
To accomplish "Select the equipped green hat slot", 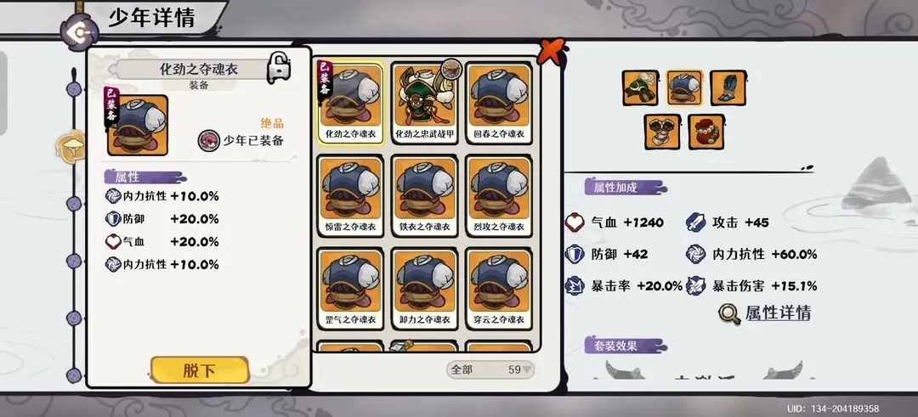I will click(x=640, y=87).
